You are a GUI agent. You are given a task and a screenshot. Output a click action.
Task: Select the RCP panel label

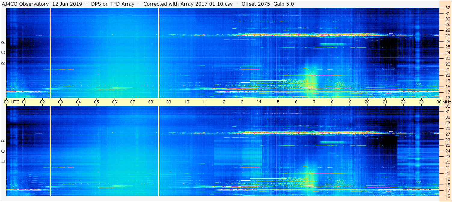click(x=4, y=53)
